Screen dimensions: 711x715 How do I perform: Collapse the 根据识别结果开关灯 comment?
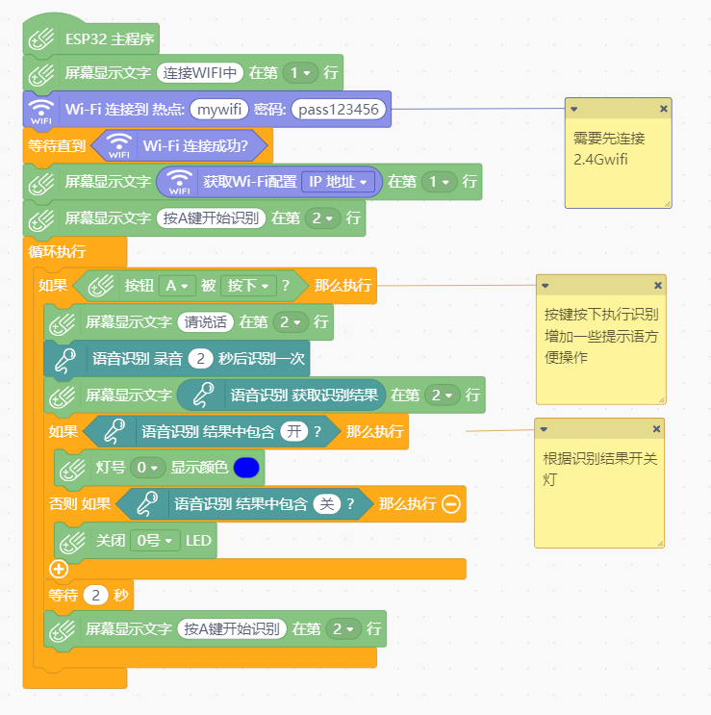[544, 429]
